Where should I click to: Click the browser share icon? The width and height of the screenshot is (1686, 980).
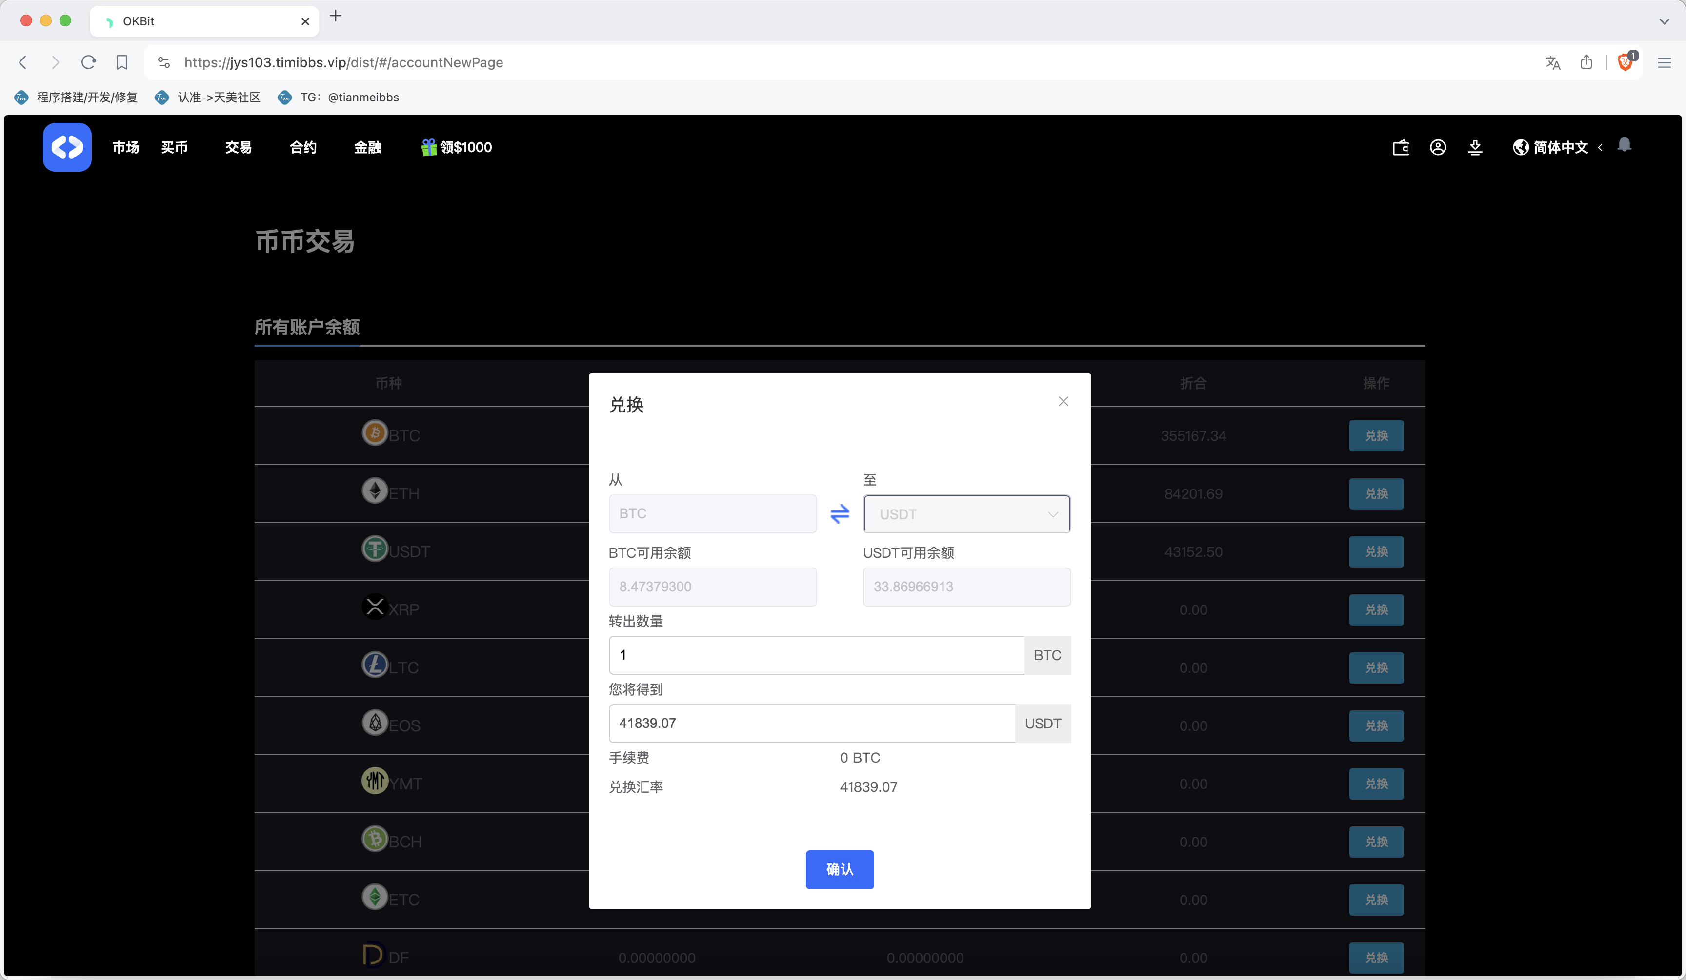click(1586, 62)
